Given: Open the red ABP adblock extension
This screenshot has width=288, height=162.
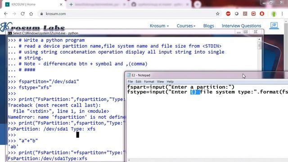Looking at the screenshot, I should click(228, 13).
